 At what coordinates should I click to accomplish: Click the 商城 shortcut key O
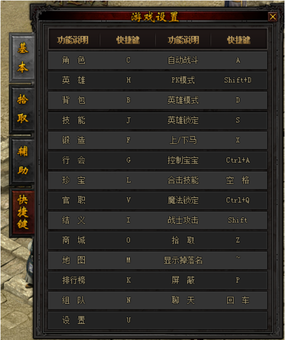point(128,240)
